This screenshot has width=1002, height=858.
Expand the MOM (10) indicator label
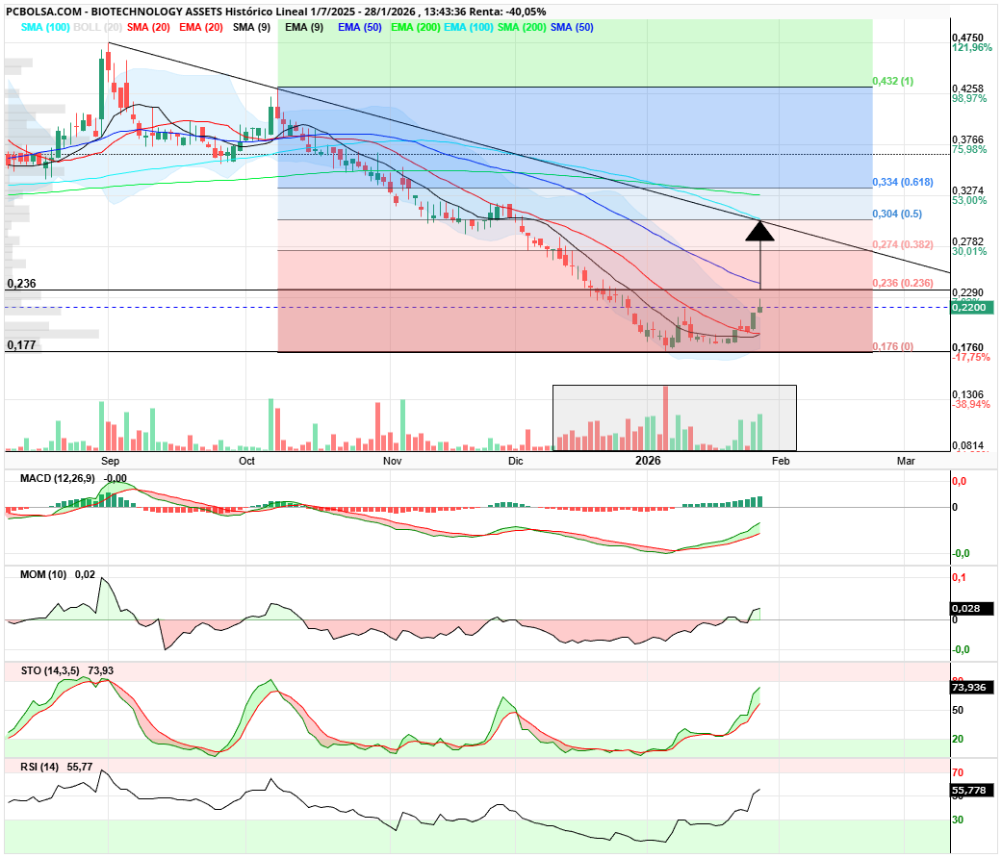pyautogui.click(x=44, y=573)
